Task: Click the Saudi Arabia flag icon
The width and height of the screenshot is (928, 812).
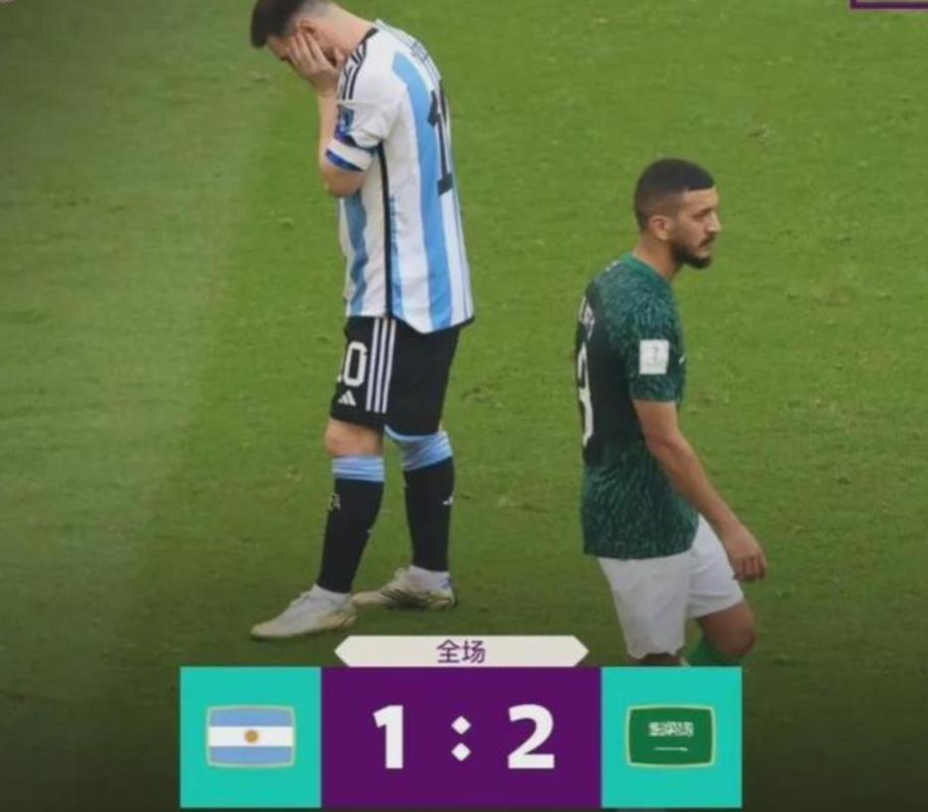Action: click(671, 736)
